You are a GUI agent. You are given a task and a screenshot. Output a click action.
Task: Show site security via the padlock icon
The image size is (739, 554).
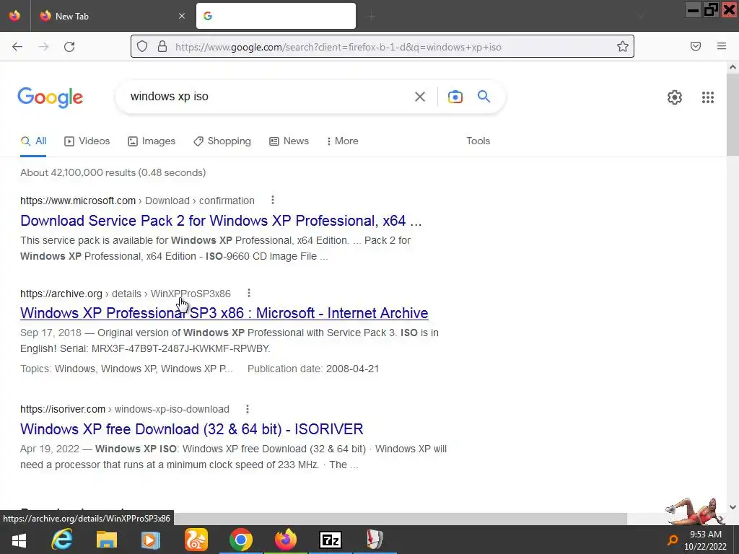tap(162, 47)
